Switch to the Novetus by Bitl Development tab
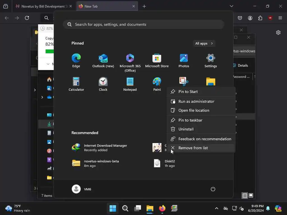The image size is (287, 215). [x=44, y=6]
